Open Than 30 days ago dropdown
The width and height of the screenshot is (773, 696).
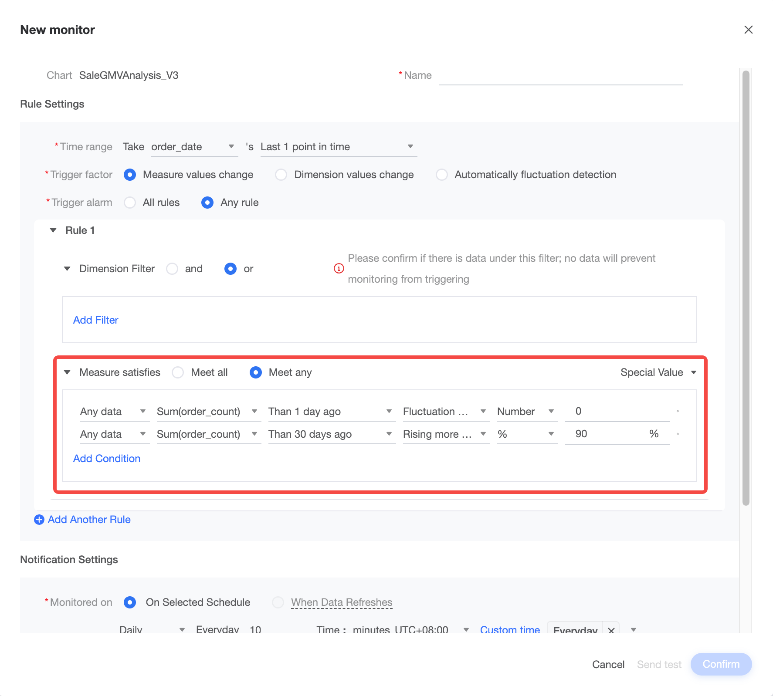coord(332,434)
